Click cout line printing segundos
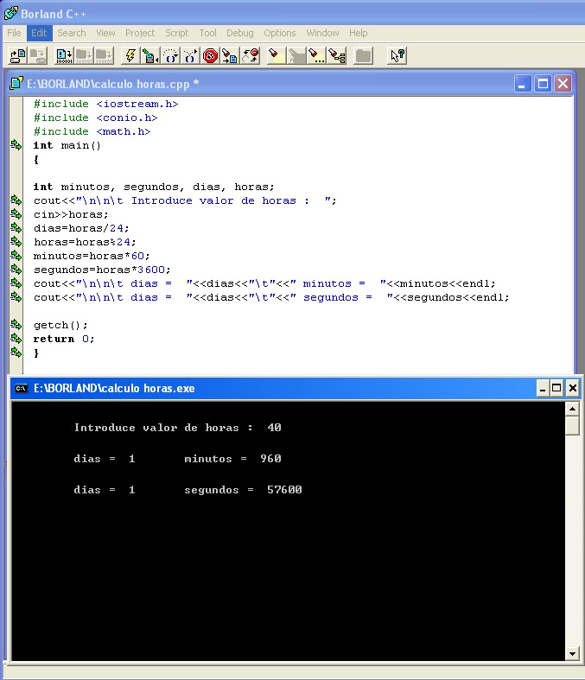The height and width of the screenshot is (680, 585). point(271,297)
